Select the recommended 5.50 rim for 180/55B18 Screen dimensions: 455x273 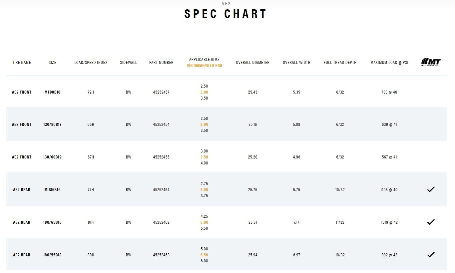[204, 255]
